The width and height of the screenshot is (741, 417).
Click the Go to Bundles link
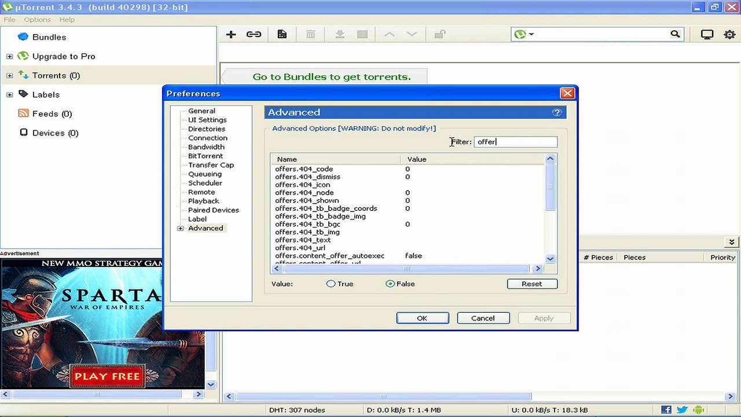332,77
